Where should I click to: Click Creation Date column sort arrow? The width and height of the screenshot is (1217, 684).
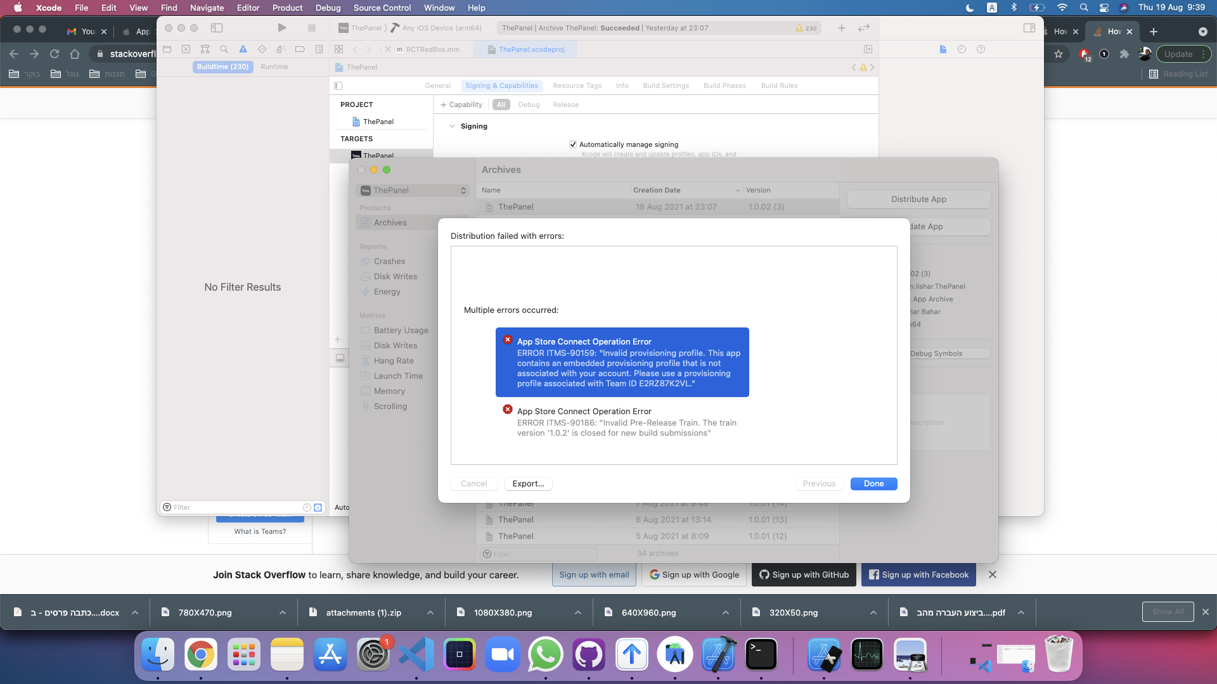coord(737,191)
